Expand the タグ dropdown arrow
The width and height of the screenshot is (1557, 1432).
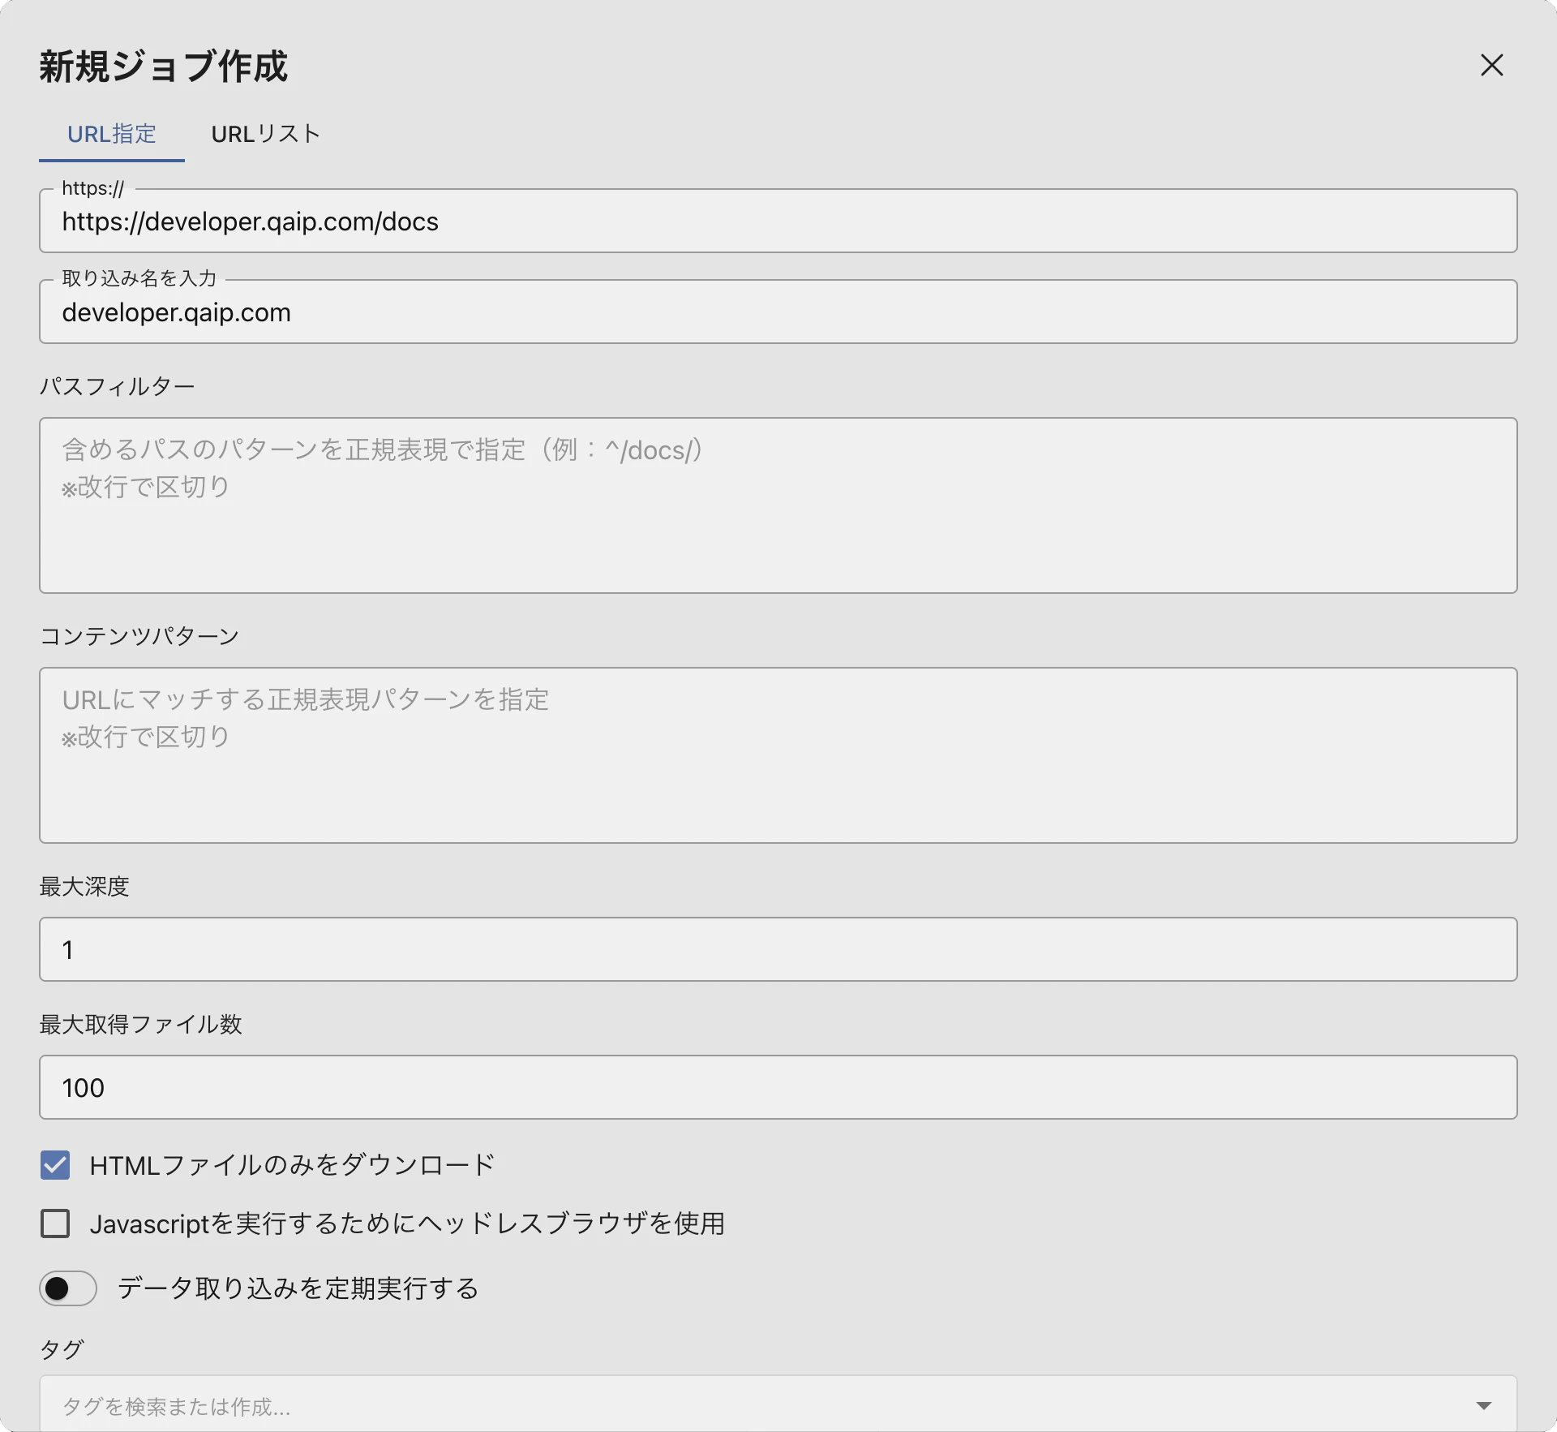pos(1483,1405)
